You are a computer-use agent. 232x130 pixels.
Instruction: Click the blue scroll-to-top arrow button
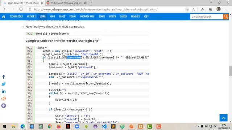(223, 118)
